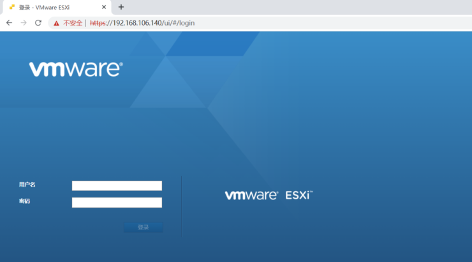Viewport: 472px width, 262px height.
Task: Click the large vmware logo
Action: click(x=76, y=69)
